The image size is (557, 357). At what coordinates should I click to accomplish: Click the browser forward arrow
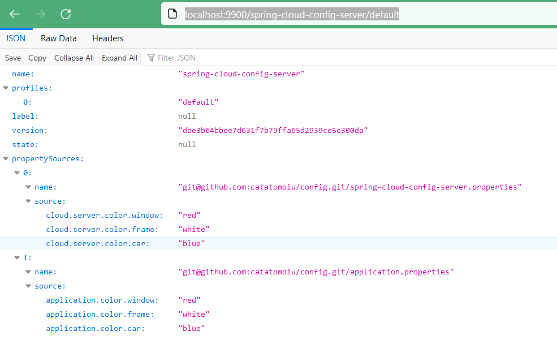[40, 14]
